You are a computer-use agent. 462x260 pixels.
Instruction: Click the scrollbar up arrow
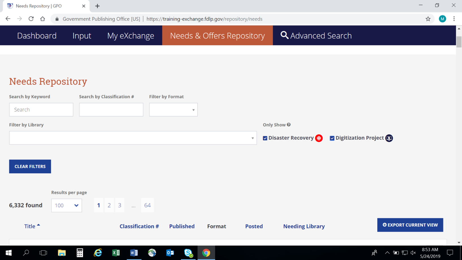pyautogui.click(x=459, y=28)
